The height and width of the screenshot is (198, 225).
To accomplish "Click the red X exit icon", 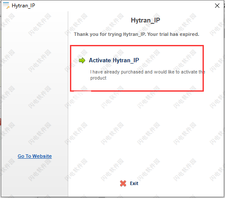I will [x=123, y=183].
